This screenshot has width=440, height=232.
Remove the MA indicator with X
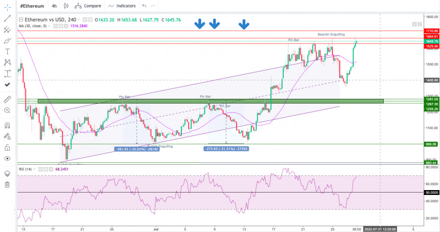[x=66, y=26]
